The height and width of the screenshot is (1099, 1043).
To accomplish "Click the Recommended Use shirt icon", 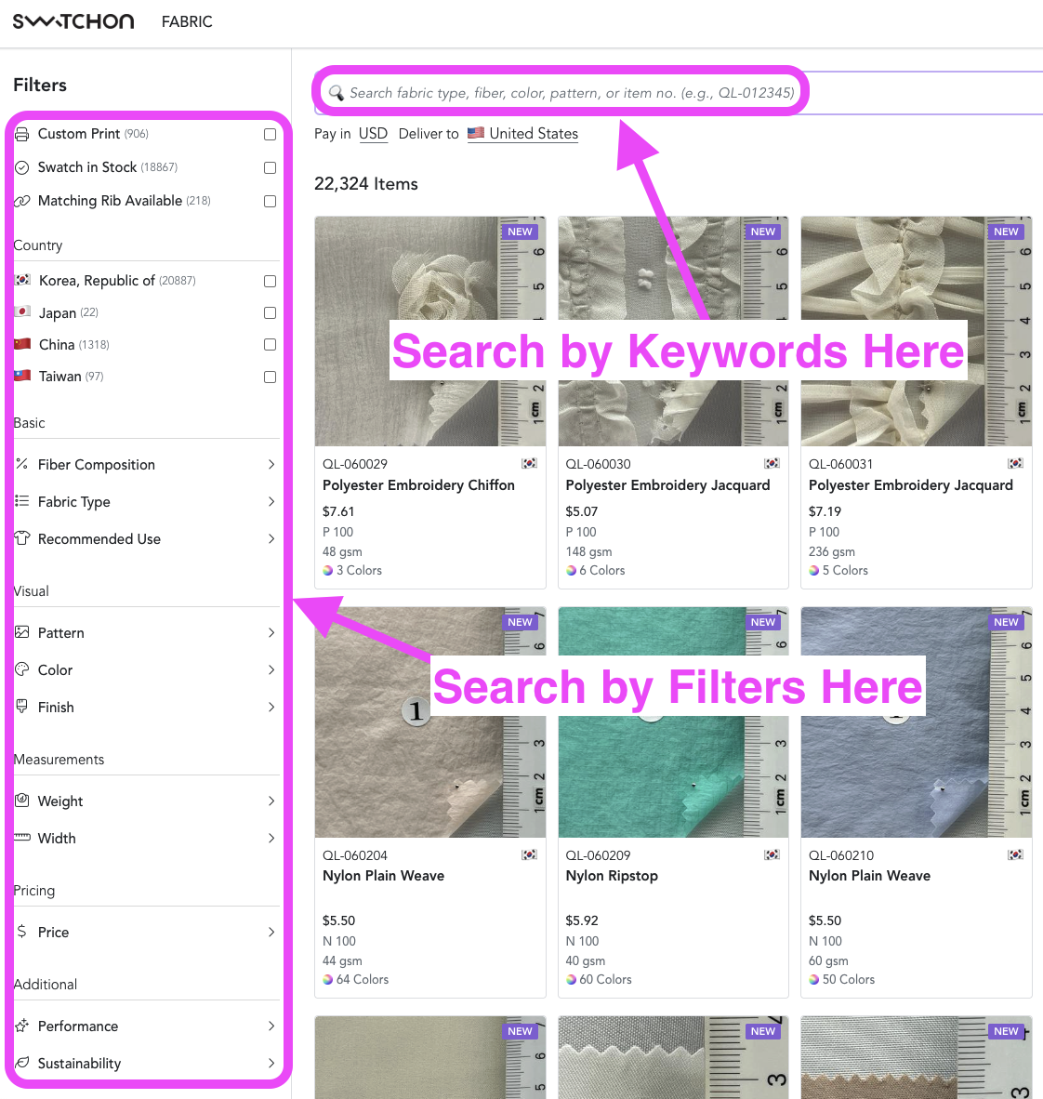I will (x=22, y=538).
